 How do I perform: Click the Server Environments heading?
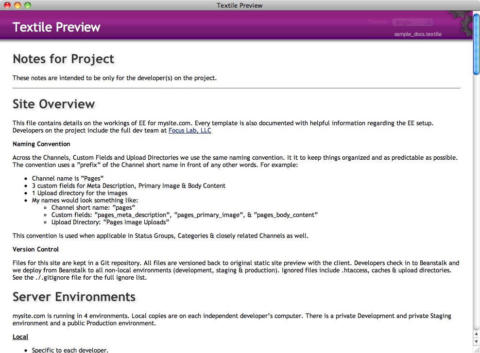pyautogui.click(x=74, y=297)
